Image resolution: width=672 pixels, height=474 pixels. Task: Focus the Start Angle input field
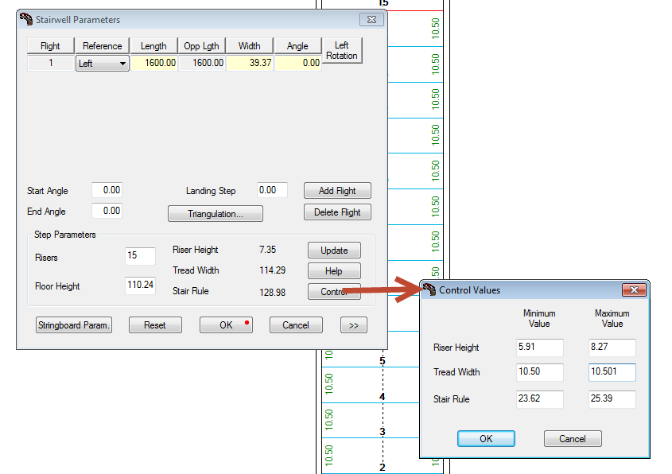pyautogui.click(x=107, y=190)
